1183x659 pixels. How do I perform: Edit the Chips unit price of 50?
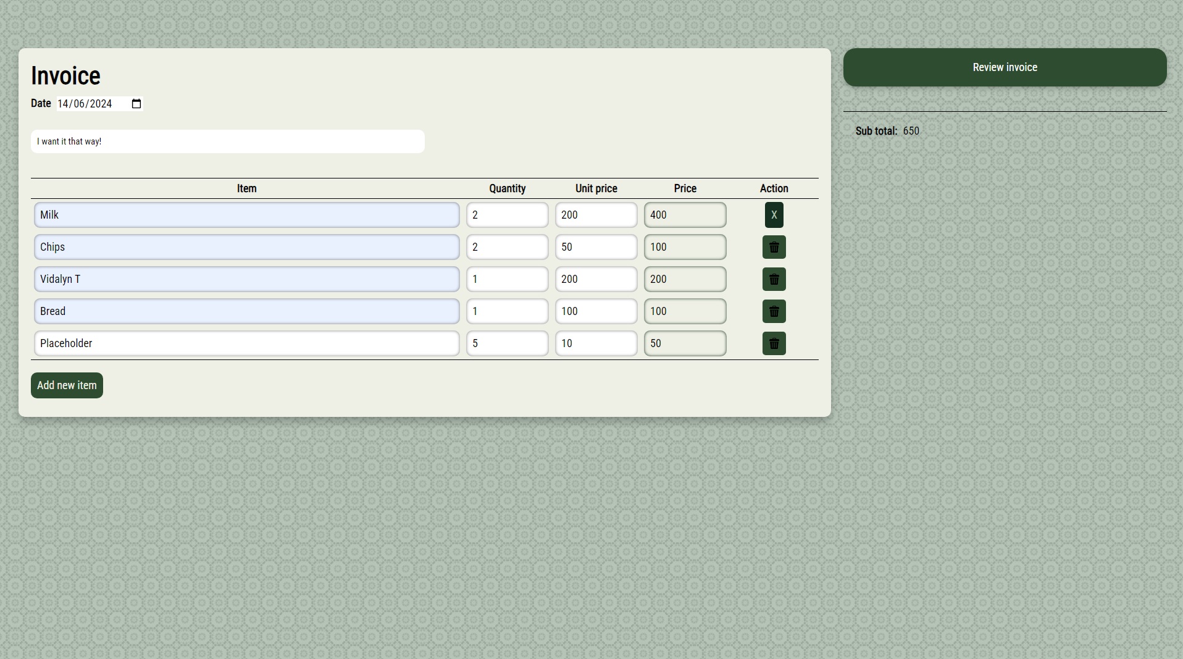596,247
